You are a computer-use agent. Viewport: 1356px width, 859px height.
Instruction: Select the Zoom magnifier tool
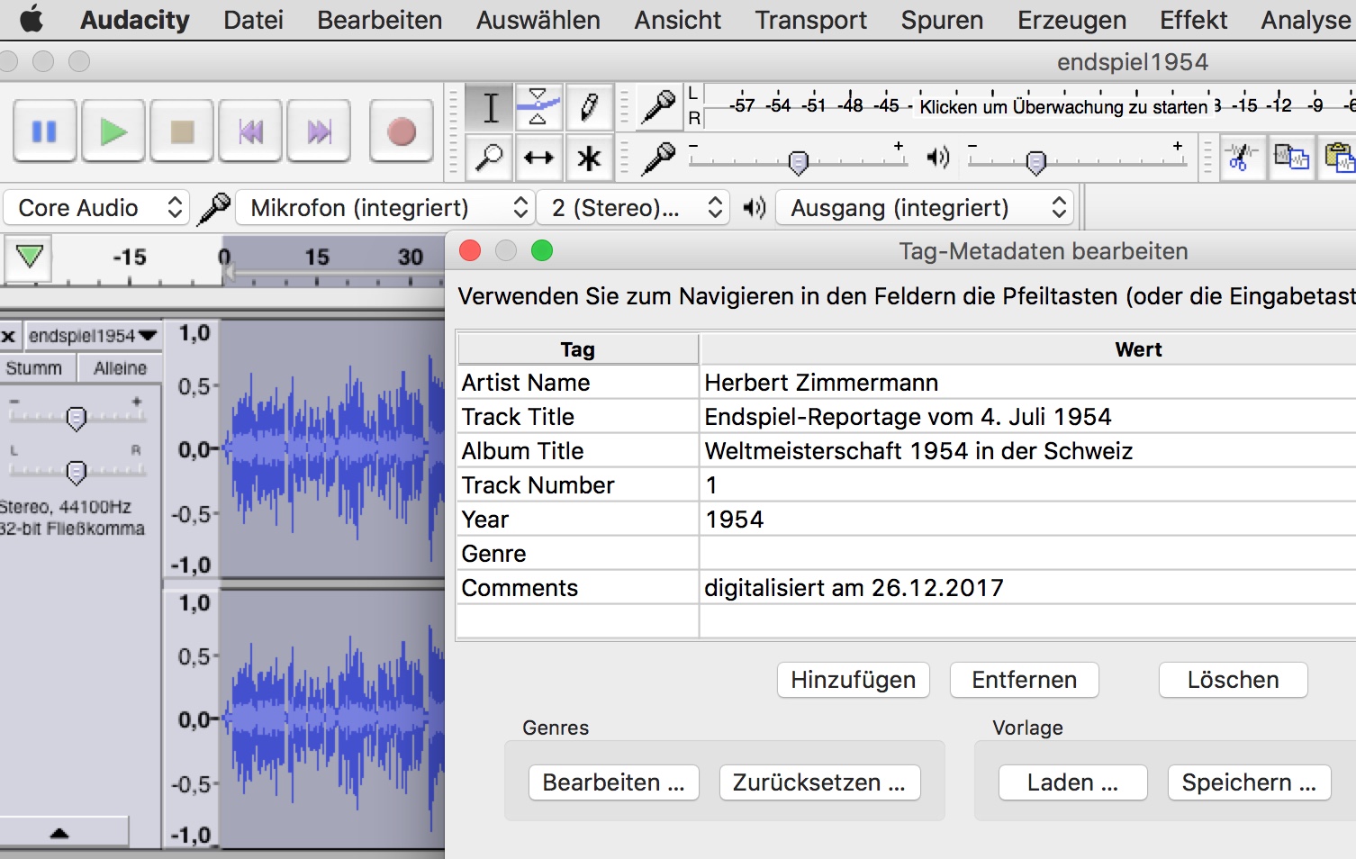tap(490, 158)
